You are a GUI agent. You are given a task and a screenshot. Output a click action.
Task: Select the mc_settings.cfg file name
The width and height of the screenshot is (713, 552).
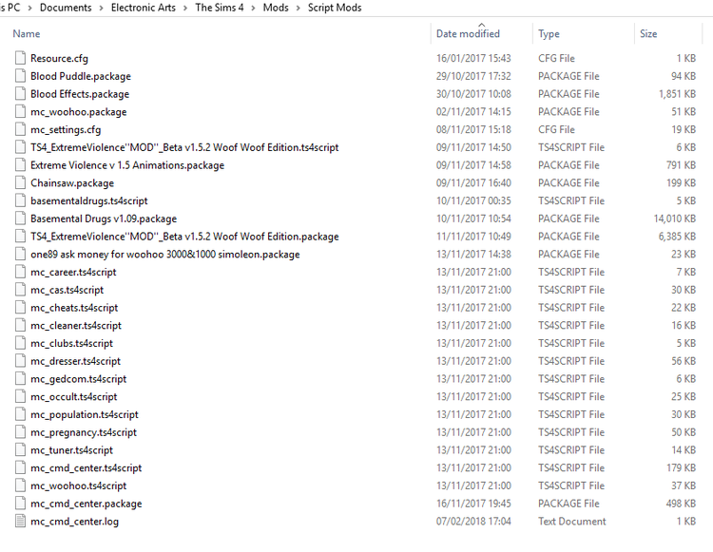(66, 129)
